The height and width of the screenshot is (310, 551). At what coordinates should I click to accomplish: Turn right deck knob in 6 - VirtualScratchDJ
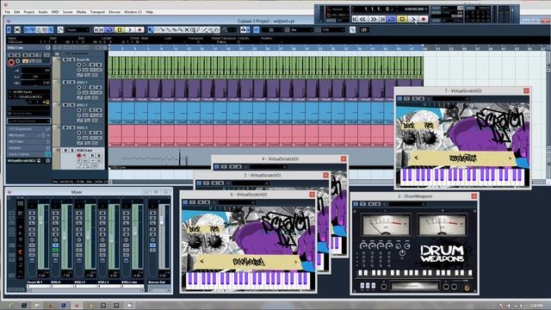point(214,241)
